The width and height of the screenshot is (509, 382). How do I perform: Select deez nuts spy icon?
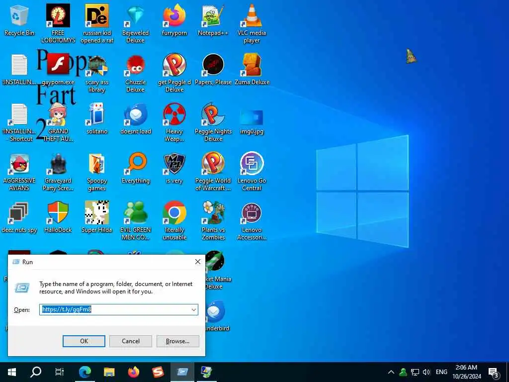click(19, 217)
